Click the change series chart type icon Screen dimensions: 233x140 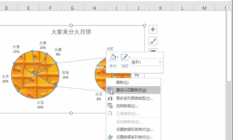110,98
